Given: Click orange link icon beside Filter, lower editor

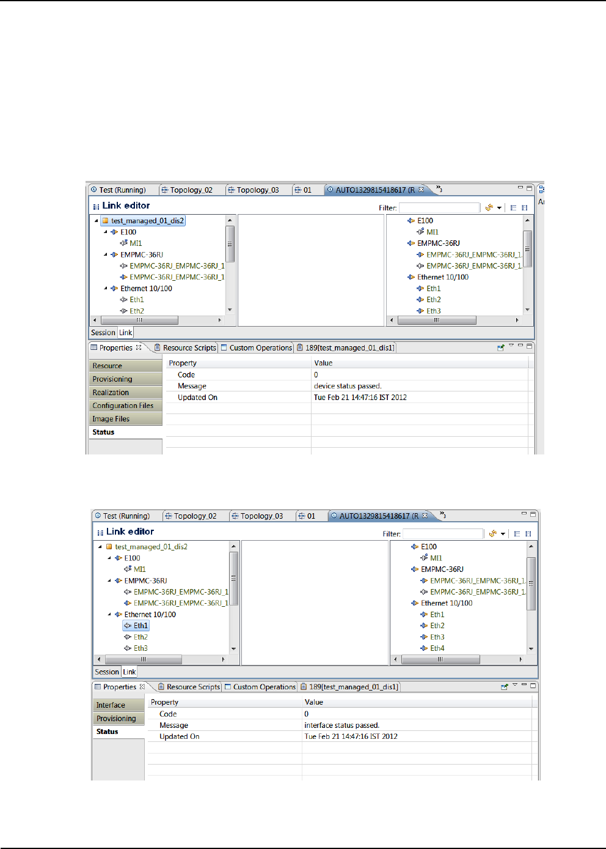Looking at the screenshot, I should [x=492, y=534].
